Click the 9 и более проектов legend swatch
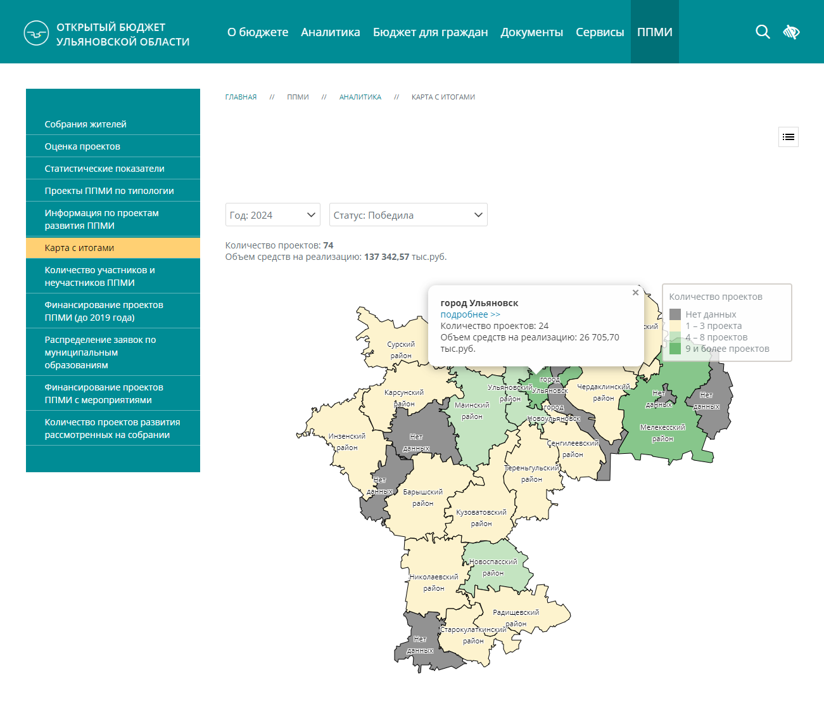Screen dimensions: 824x715 click(x=675, y=349)
